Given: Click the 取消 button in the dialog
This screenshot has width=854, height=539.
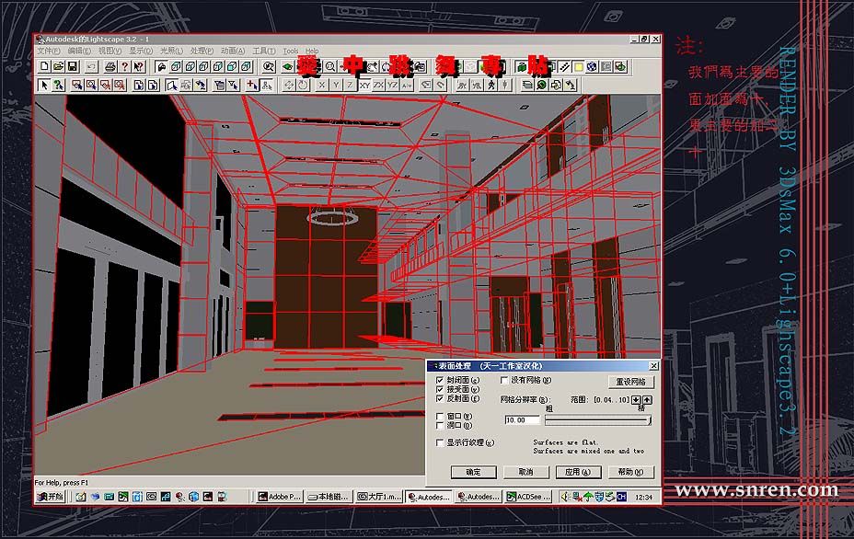Looking at the screenshot, I should point(525,472).
